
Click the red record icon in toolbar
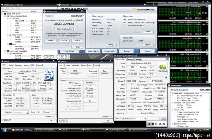point(149,124)
